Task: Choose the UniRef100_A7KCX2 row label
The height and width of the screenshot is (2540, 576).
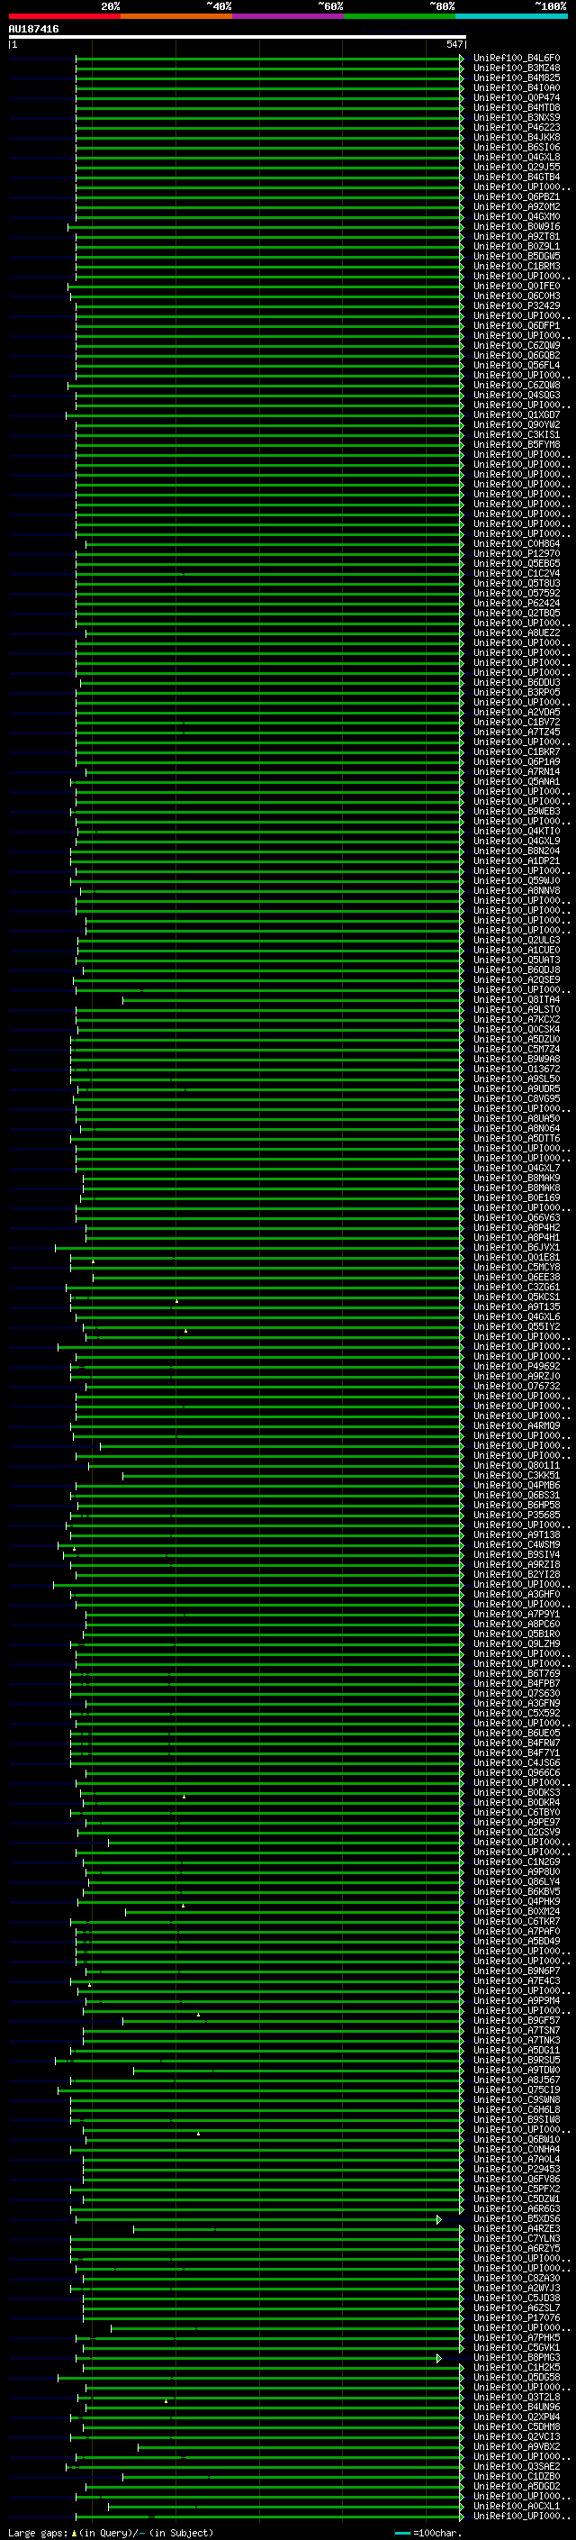Action: click(x=516, y=1020)
